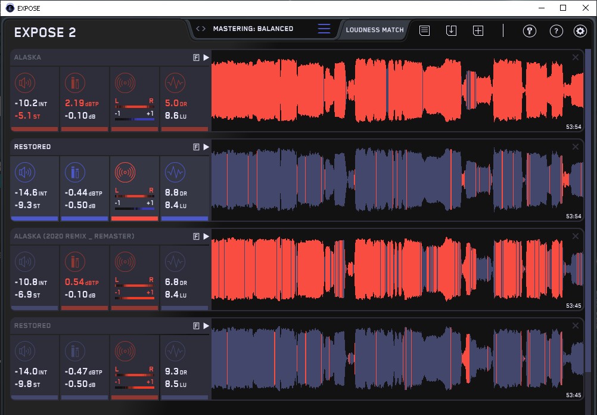Click the dynamic range waveform icon in the first Restored track
This screenshot has height=415, width=597.
(175, 172)
